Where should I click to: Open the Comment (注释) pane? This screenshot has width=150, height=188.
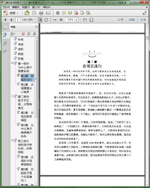point(132,20)
